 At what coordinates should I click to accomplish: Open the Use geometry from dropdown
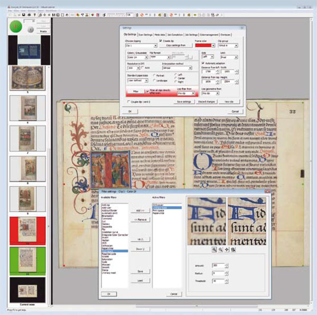210,93
